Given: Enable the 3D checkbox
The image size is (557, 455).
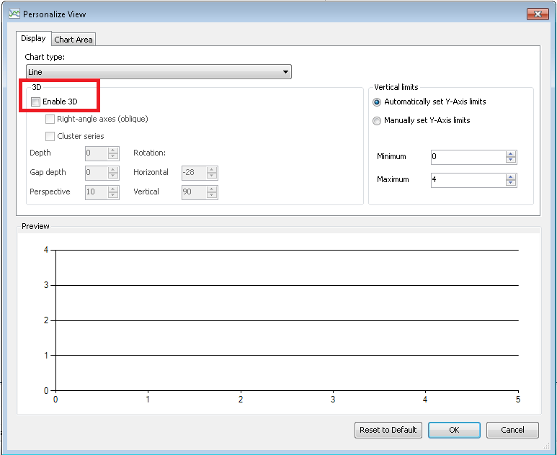Looking at the screenshot, I should click(x=35, y=102).
